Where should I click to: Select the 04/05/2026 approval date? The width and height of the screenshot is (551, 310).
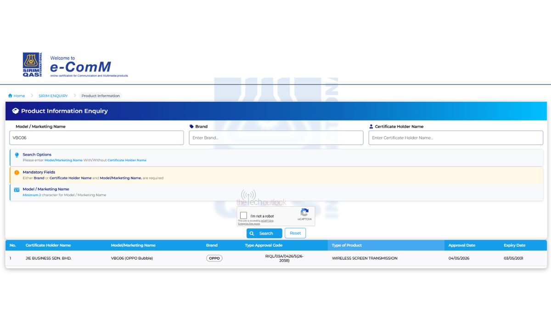(x=458, y=258)
